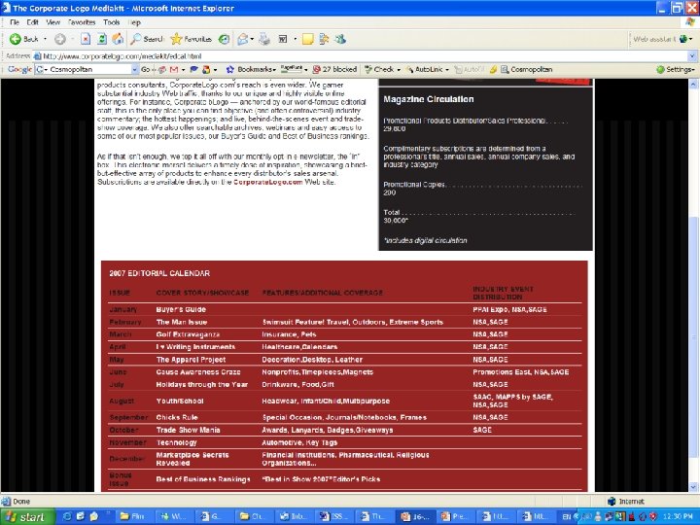Click 'Chicks Rule' in September row

pyautogui.click(x=177, y=417)
